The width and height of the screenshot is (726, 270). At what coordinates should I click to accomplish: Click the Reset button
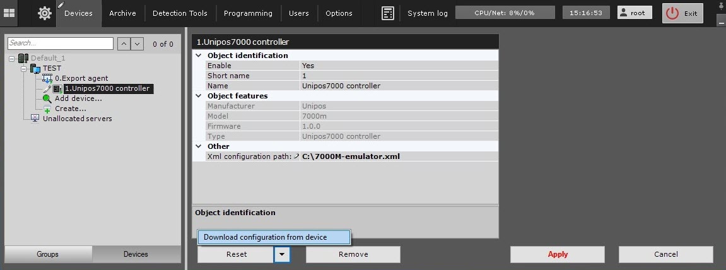coord(236,254)
